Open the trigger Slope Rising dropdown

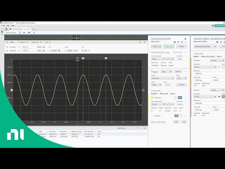(156, 84)
